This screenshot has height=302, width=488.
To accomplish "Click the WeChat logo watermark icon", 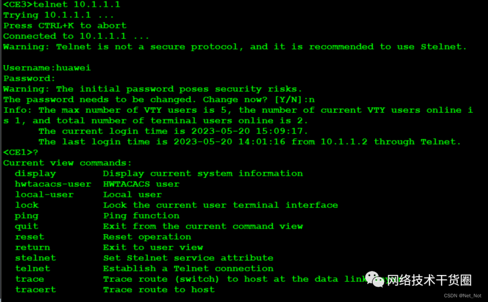I will click(375, 279).
